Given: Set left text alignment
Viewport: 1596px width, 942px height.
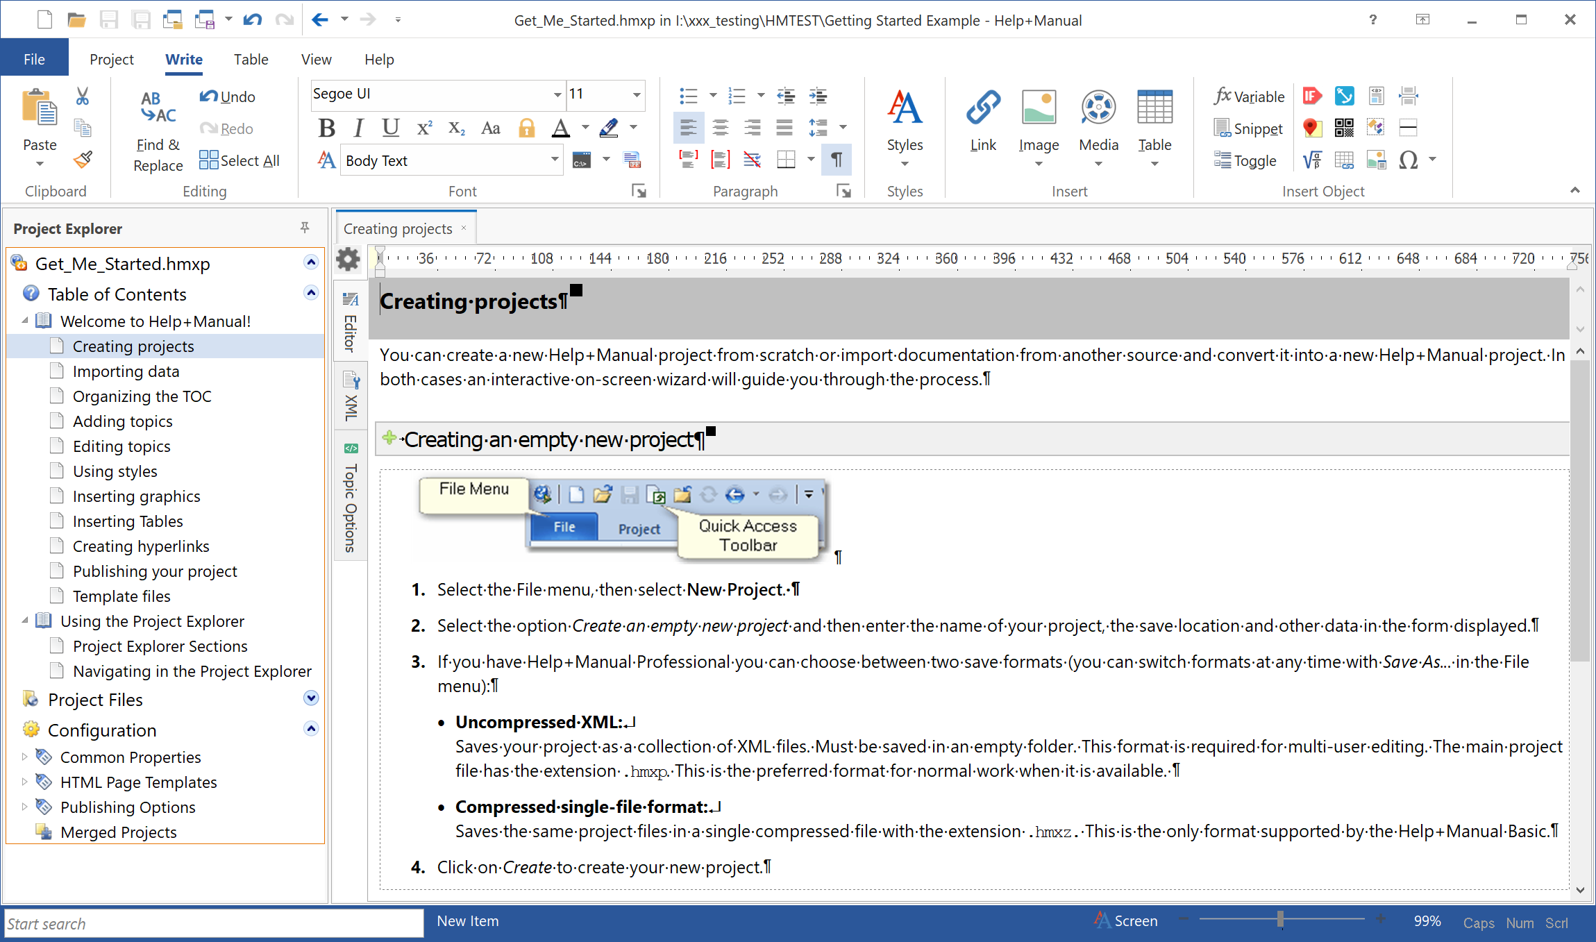Looking at the screenshot, I should click(688, 128).
